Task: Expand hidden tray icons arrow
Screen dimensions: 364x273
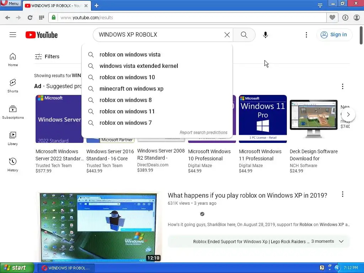Action: click(x=337, y=268)
